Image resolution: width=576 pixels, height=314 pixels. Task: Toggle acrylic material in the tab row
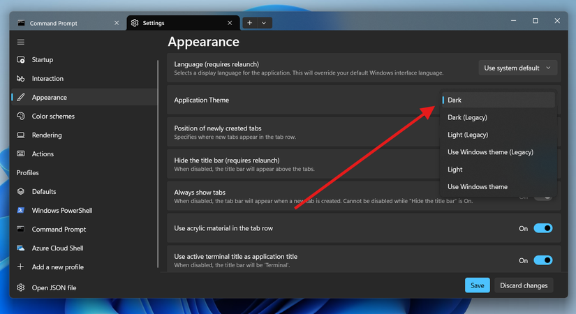(542, 228)
